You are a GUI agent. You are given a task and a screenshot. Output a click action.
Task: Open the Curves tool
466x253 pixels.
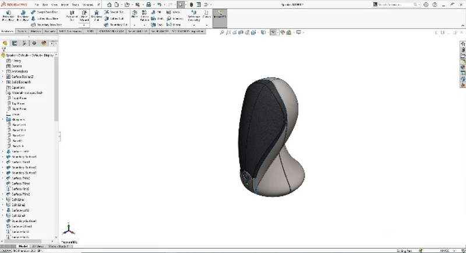click(207, 14)
